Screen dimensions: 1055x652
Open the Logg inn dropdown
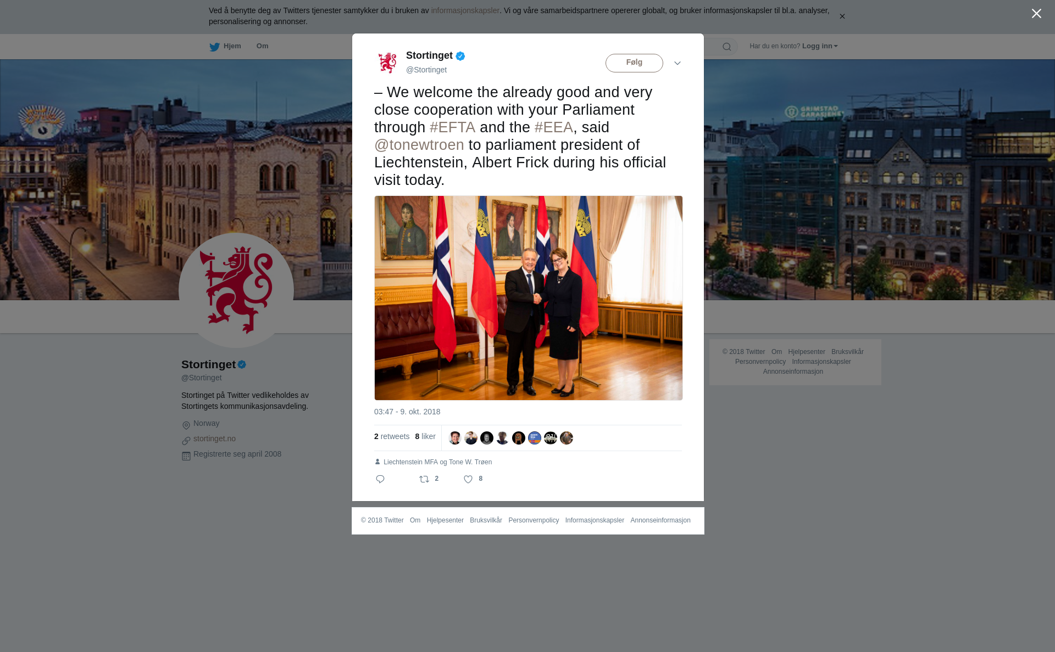click(820, 46)
